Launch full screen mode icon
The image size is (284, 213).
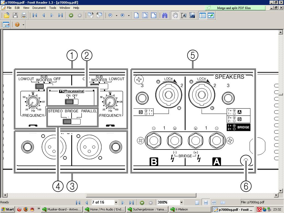click(x=211, y=16)
